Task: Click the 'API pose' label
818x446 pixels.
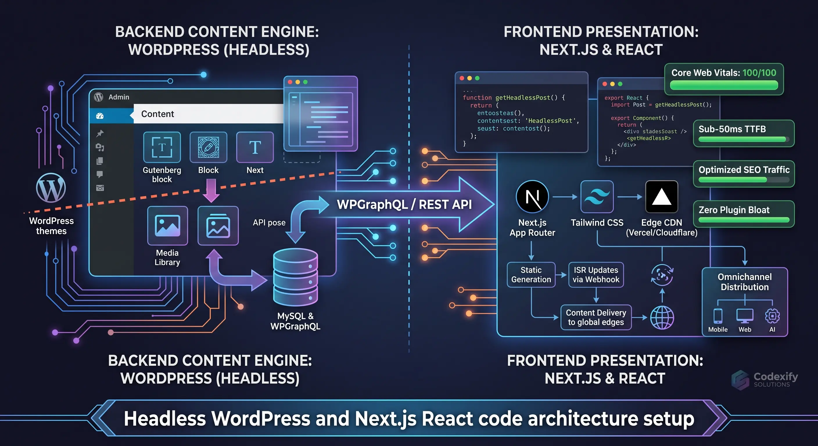Action: (x=269, y=222)
